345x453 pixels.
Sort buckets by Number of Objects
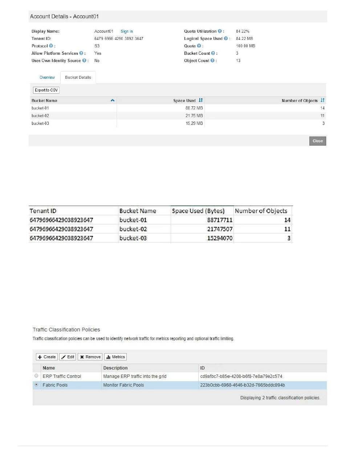pyautogui.click(x=322, y=101)
